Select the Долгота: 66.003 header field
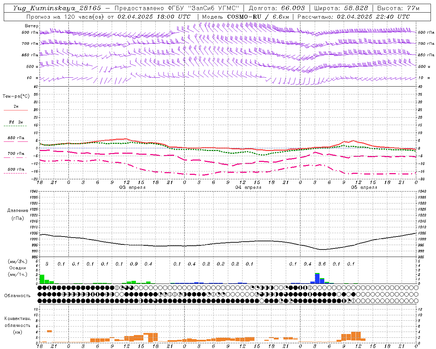This screenshot has width=436, height=349. [277, 8]
